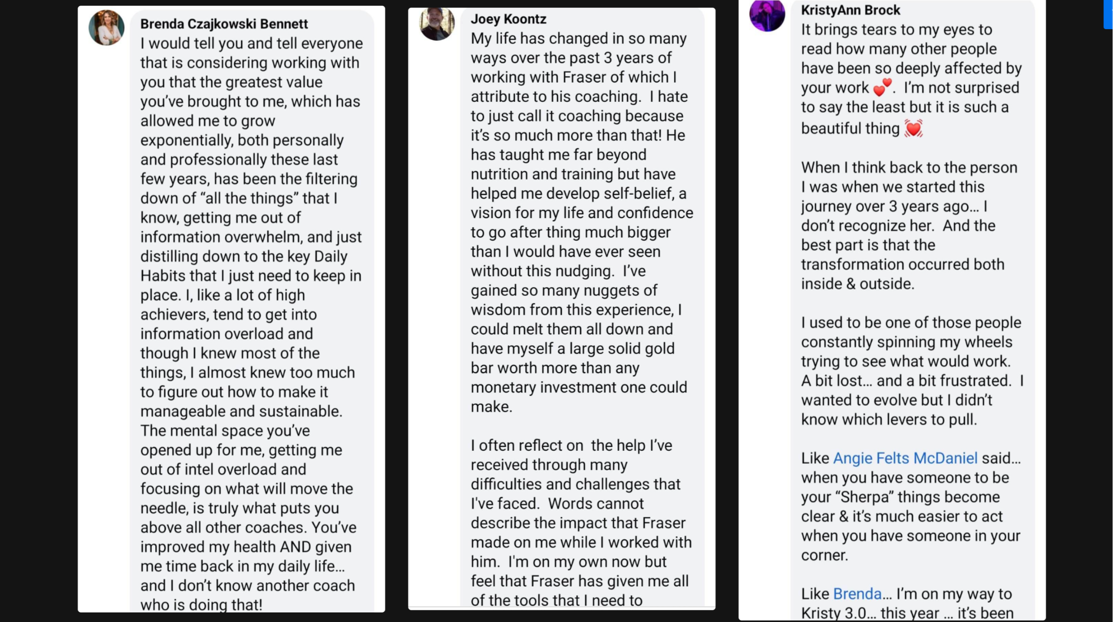Click the beating heart emoji after 'beautiful thing'
The image size is (1113, 622).
(913, 129)
